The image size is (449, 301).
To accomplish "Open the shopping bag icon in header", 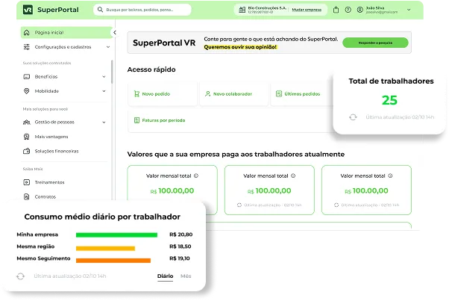I will point(336,10).
